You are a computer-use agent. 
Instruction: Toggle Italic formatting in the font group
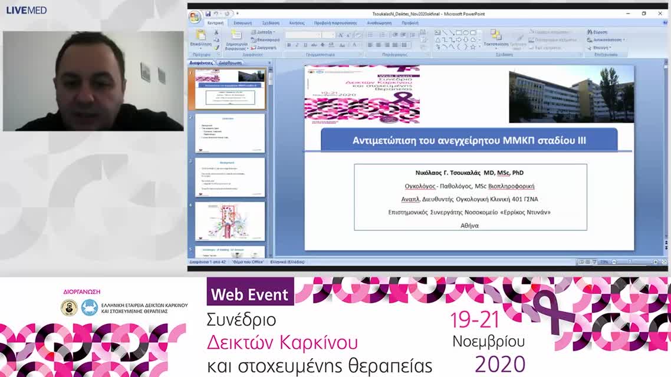(297, 45)
